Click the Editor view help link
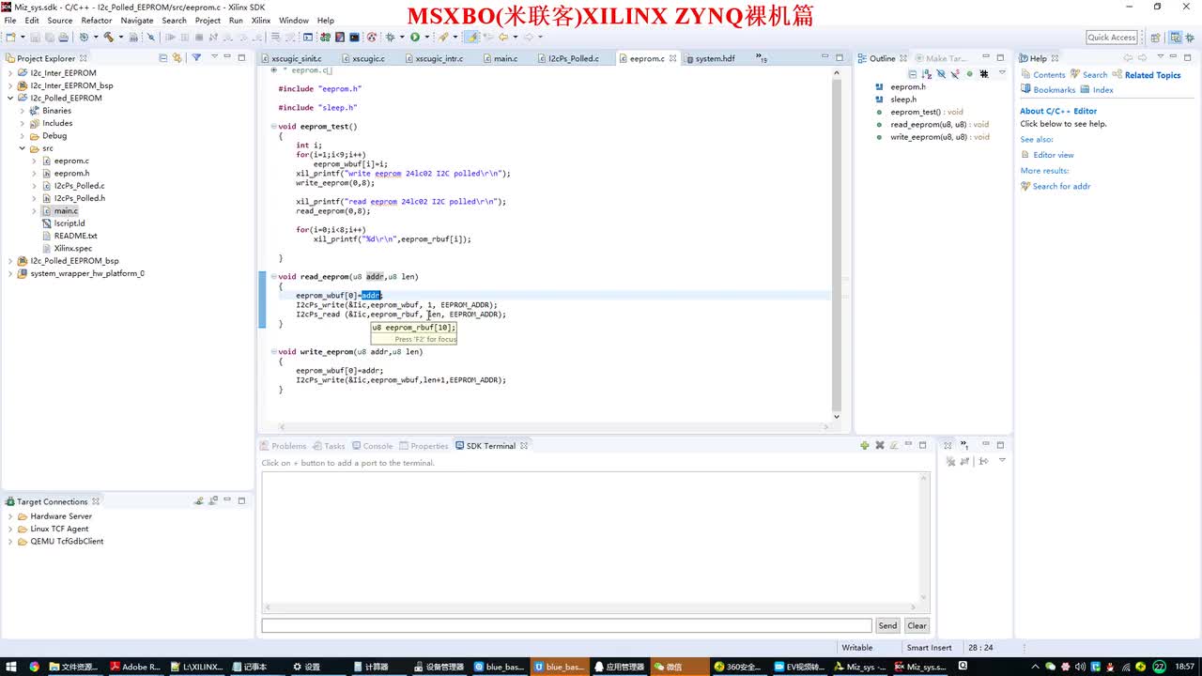 click(x=1054, y=155)
